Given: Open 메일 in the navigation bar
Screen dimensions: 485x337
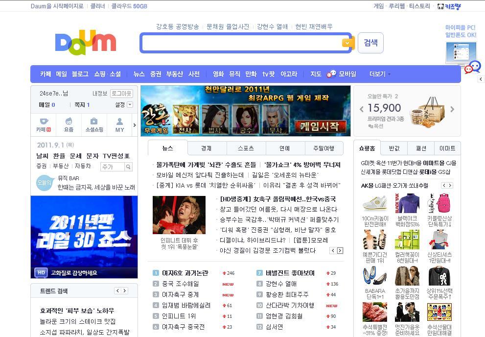Looking at the screenshot, I should [x=61, y=74].
